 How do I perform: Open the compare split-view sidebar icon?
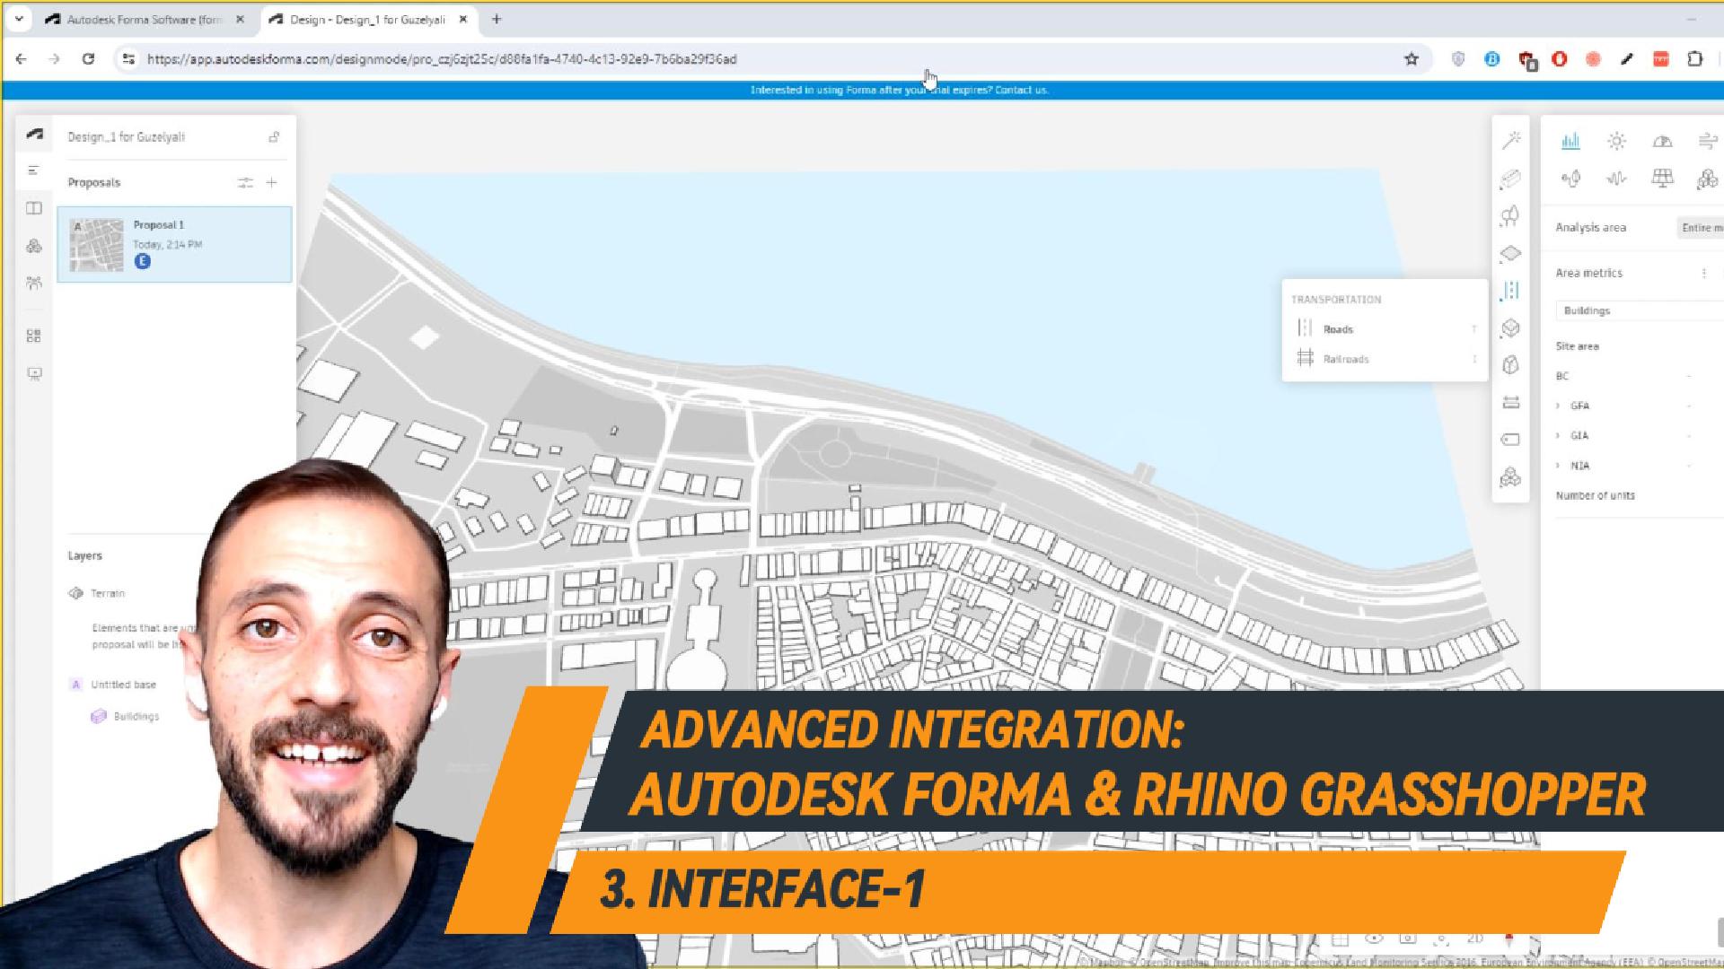click(x=34, y=208)
